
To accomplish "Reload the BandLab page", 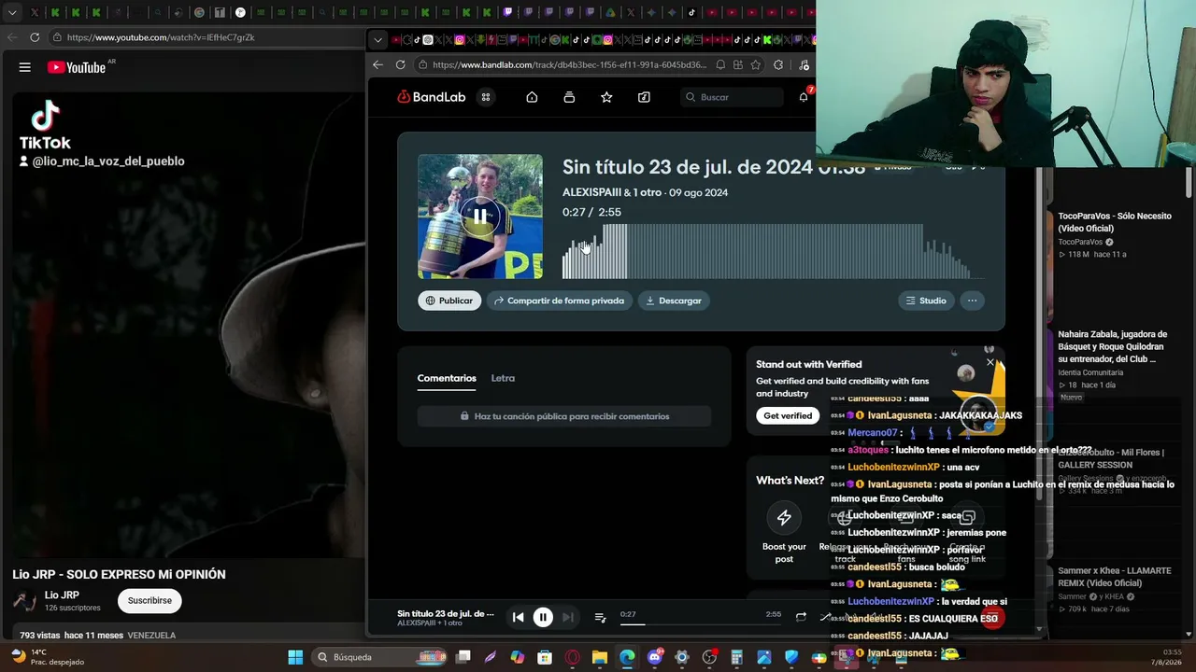I will (401, 64).
